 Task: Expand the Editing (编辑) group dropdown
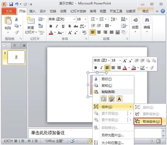tap(147, 32)
